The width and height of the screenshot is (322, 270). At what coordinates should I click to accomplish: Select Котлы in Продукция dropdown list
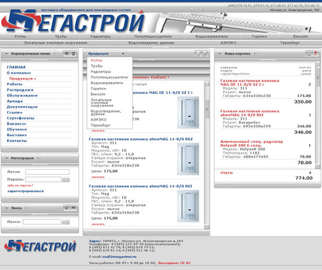(97, 60)
